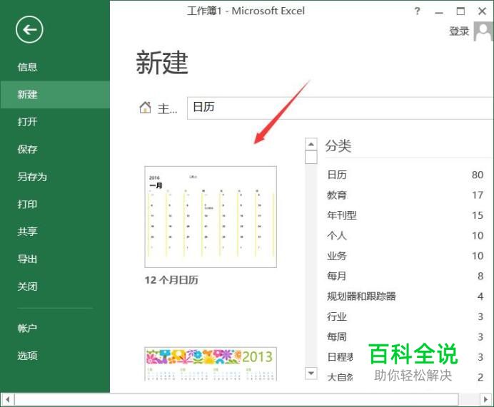Filter by 每月 category
Viewport: 494px width, 407px height.
[405, 276]
